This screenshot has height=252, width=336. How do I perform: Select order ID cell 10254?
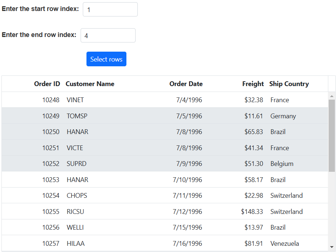[x=51, y=196]
